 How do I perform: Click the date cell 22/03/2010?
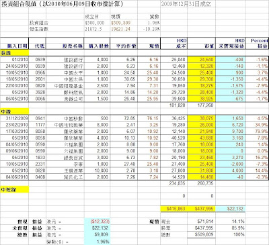(17, 86)
